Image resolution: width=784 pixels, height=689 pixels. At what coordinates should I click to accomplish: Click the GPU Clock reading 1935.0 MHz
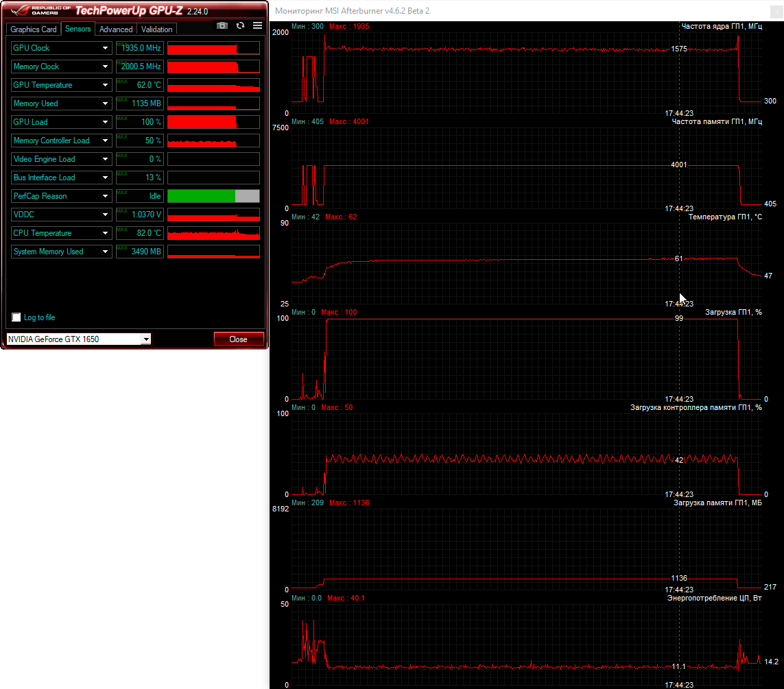click(x=140, y=48)
